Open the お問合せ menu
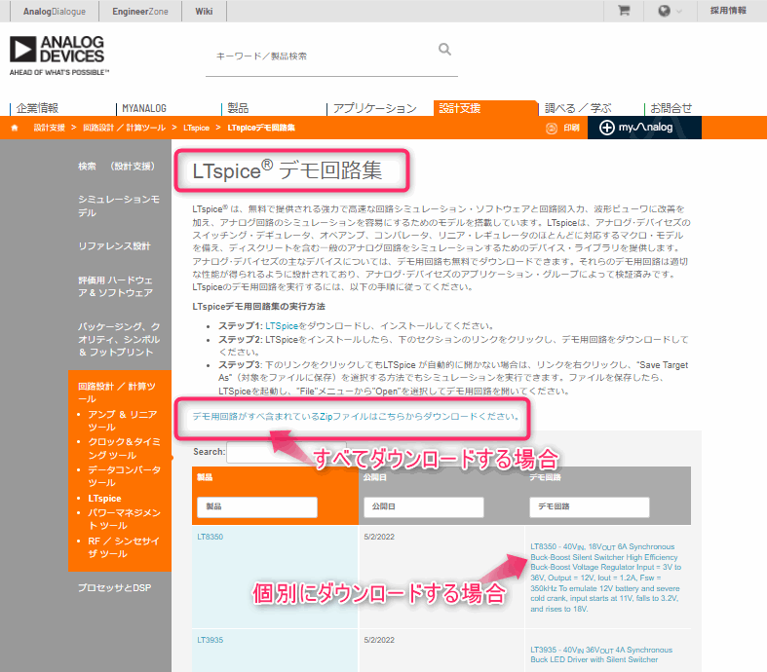Image resolution: width=767 pixels, height=672 pixels. [671, 108]
